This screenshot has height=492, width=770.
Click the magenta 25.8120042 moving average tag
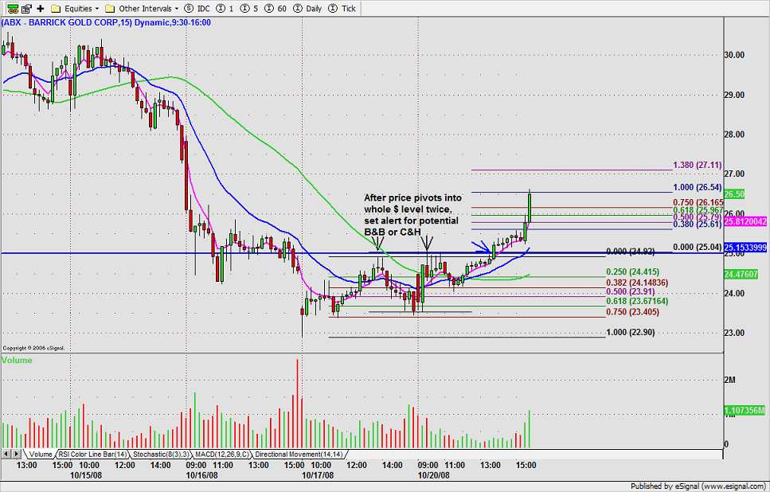(745, 222)
